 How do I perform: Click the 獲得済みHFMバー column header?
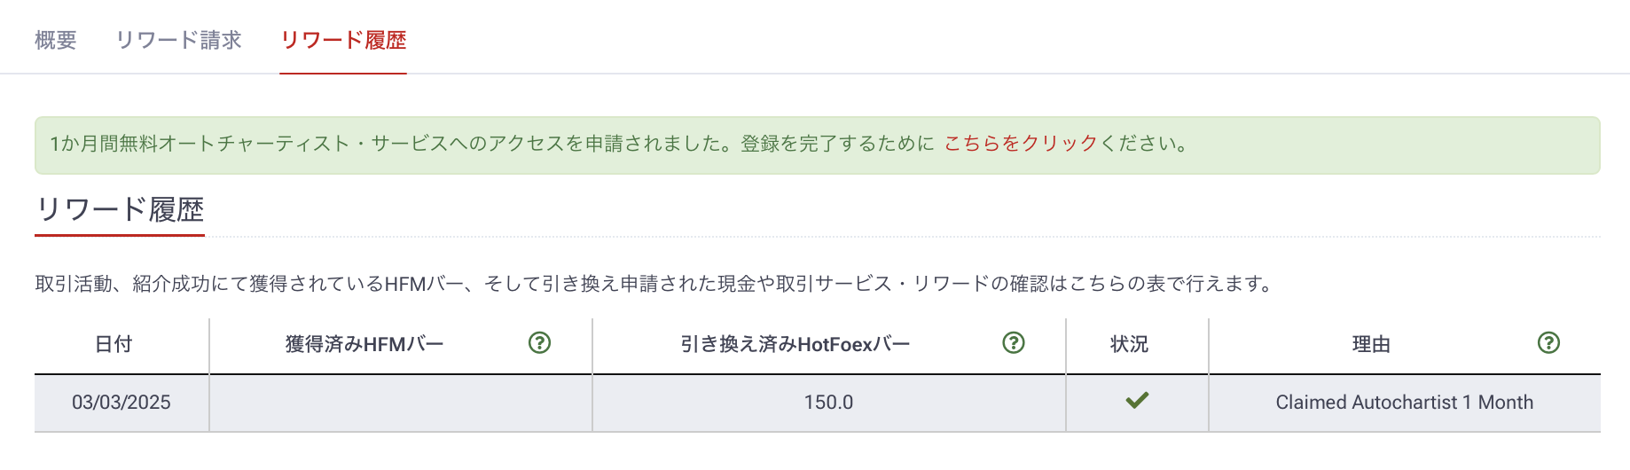(x=364, y=344)
